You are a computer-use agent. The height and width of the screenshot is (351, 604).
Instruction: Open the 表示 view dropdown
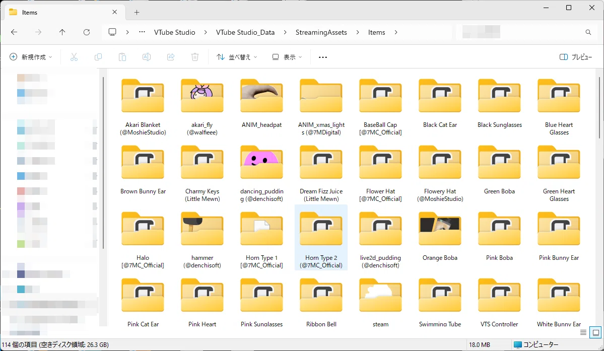tap(287, 57)
